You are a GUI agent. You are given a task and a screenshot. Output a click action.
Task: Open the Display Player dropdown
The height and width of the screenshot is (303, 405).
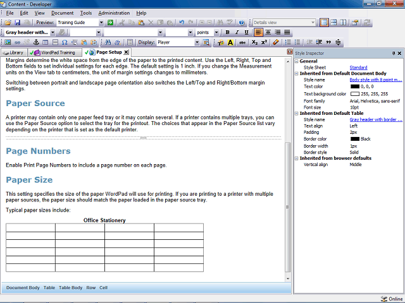(x=197, y=42)
